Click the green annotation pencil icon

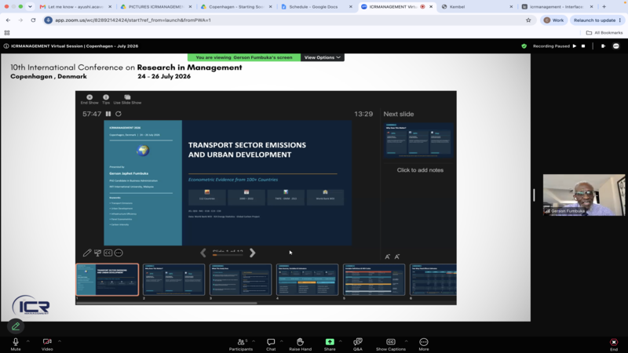coord(16,326)
